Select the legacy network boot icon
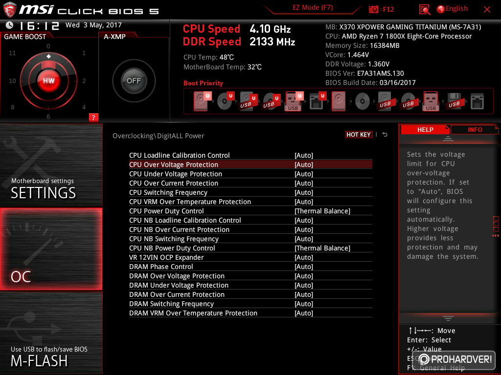The image size is (501, 375). tap(477, 102)
